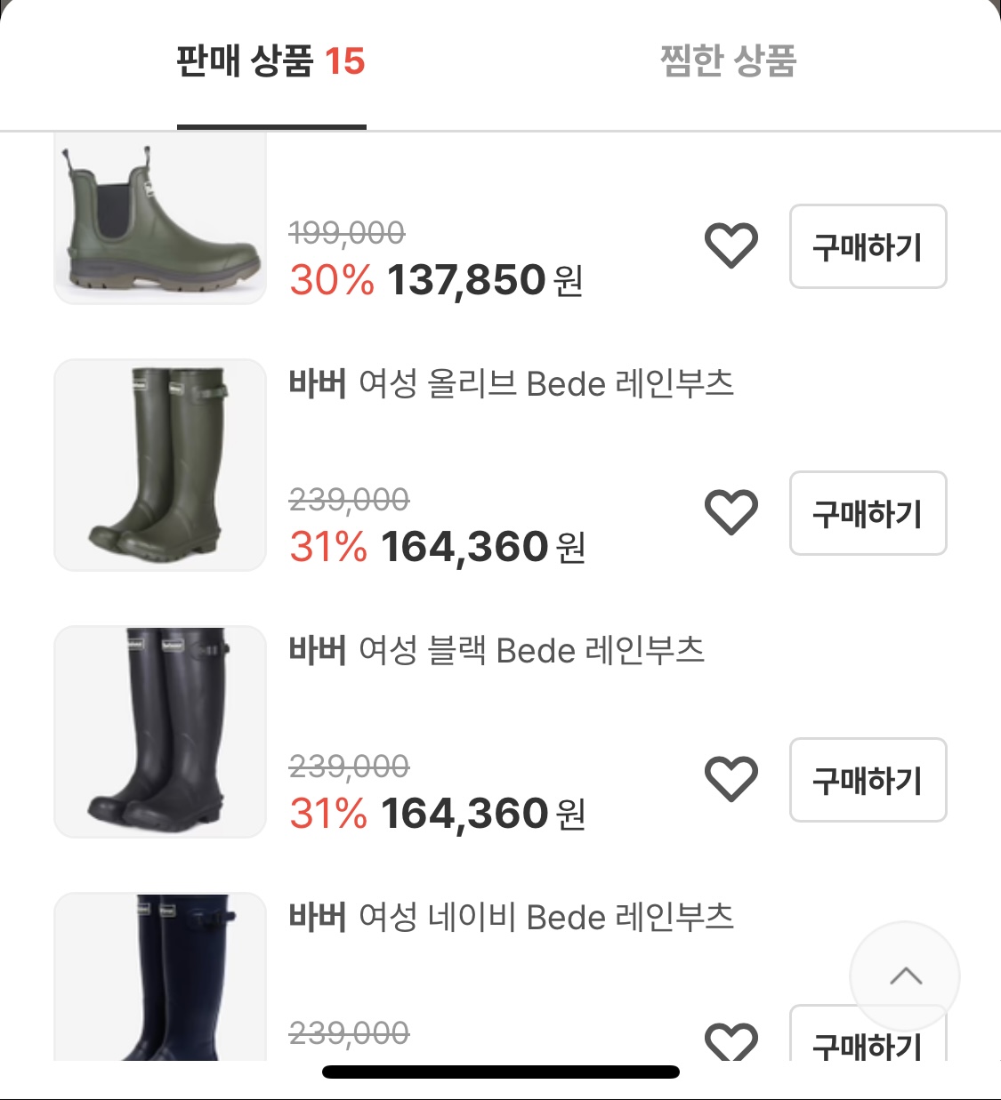Viewport: 1001px width, 1100px height.
Task: Click the 블랙 Bede boots' 164,360 원 price
Action: 483,814
